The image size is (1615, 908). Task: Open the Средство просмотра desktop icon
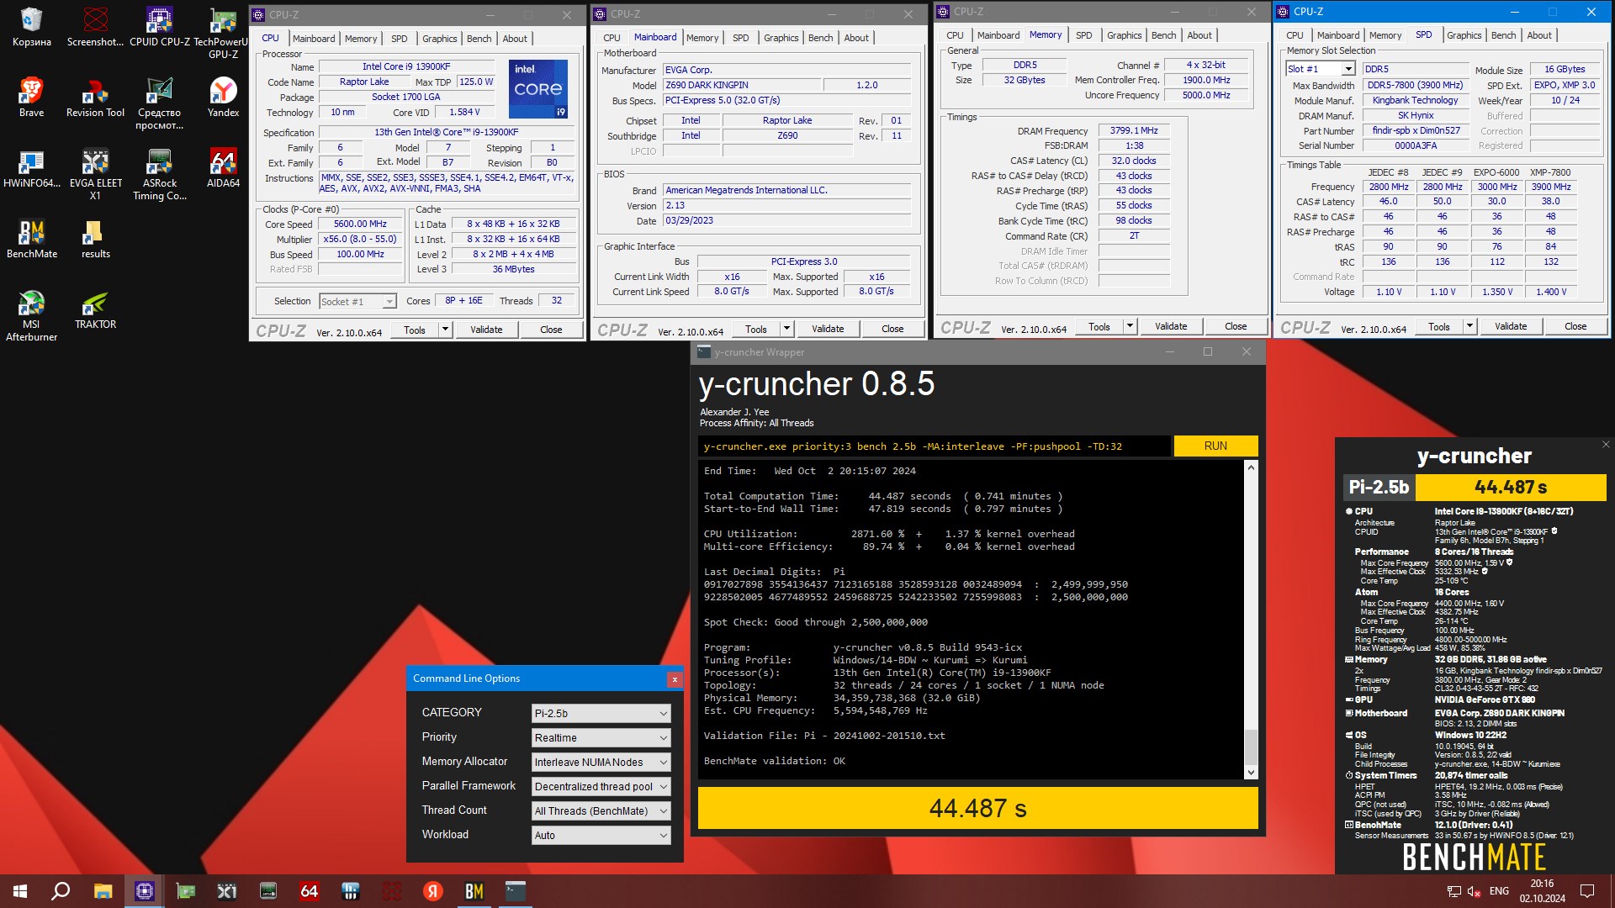(x=159, y=104)
